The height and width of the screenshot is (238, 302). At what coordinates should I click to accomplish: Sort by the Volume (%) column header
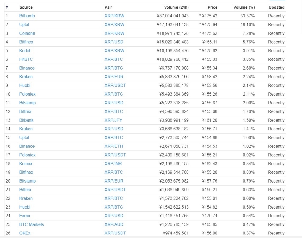point(244,7)
